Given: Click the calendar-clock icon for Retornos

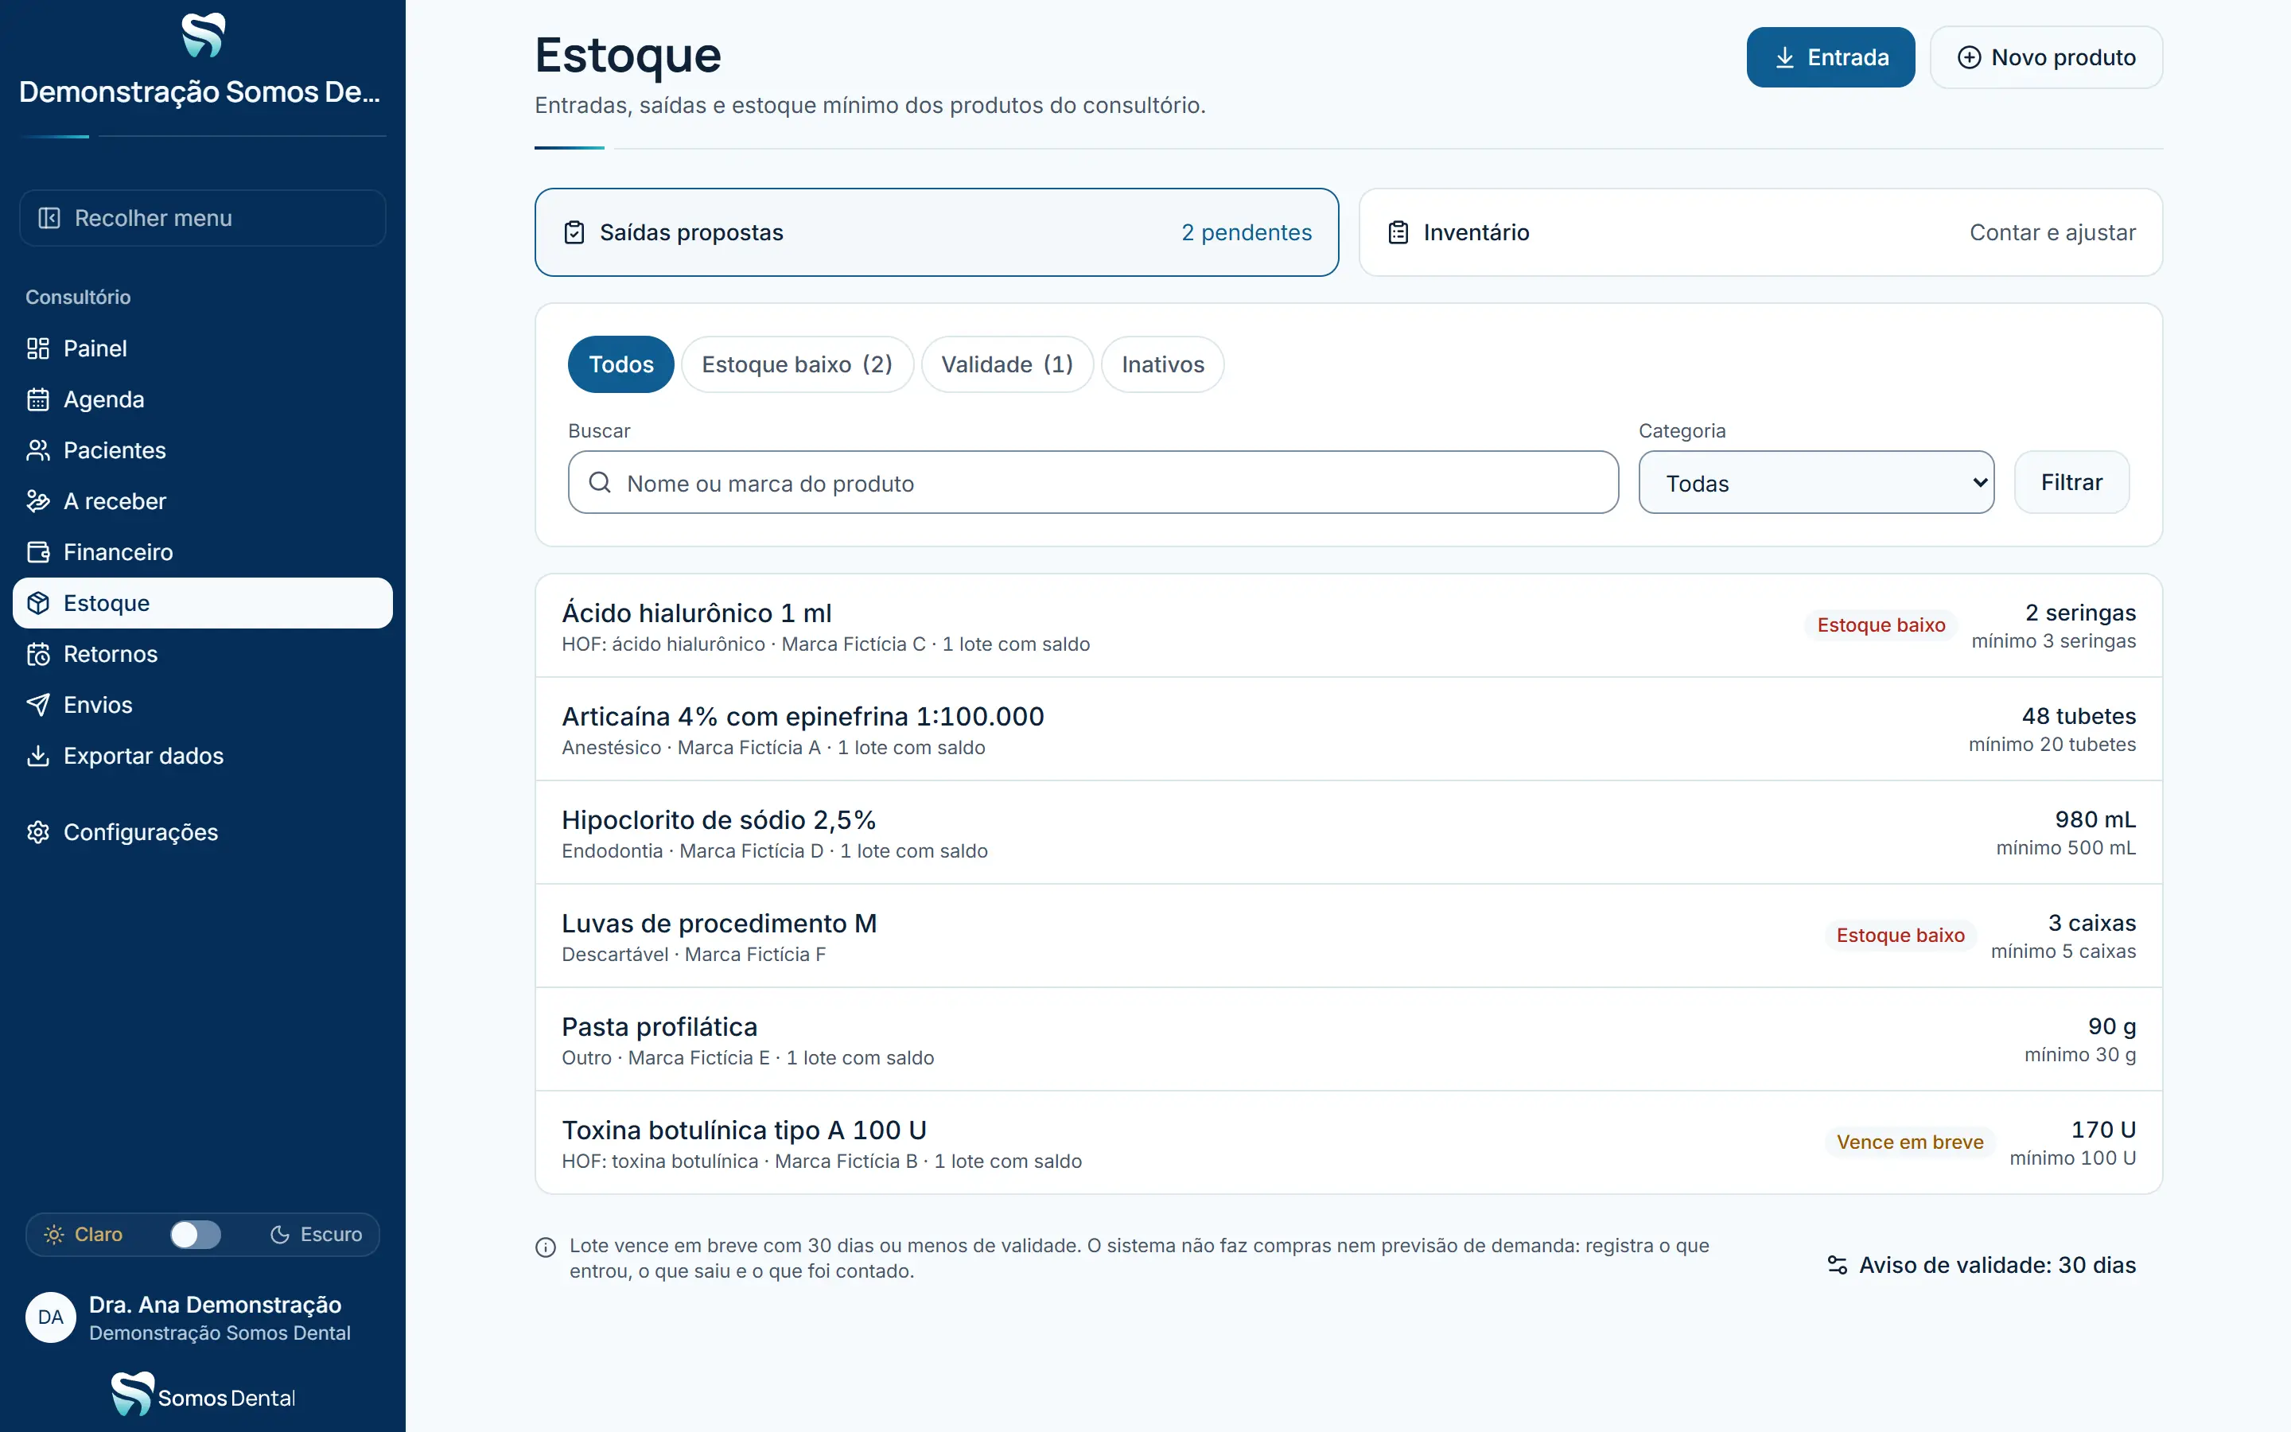Looking at the screenshot, I should click(38, 655).
